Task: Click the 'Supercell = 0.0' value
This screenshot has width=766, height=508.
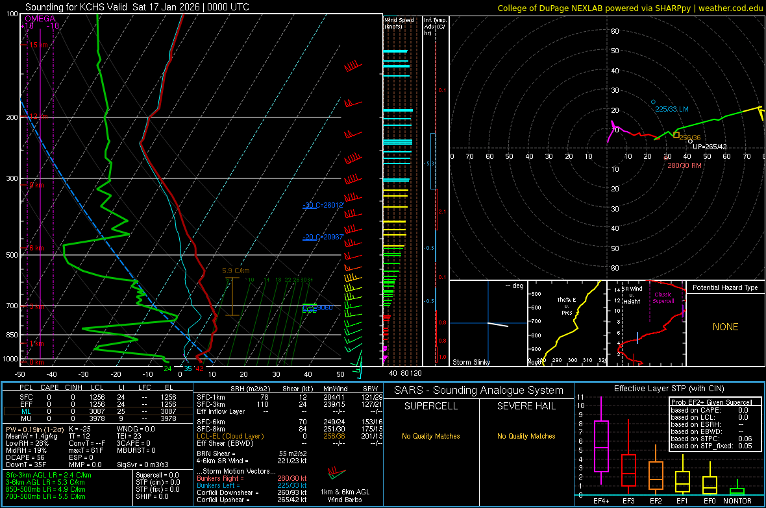Action: [x=157, y=476]
